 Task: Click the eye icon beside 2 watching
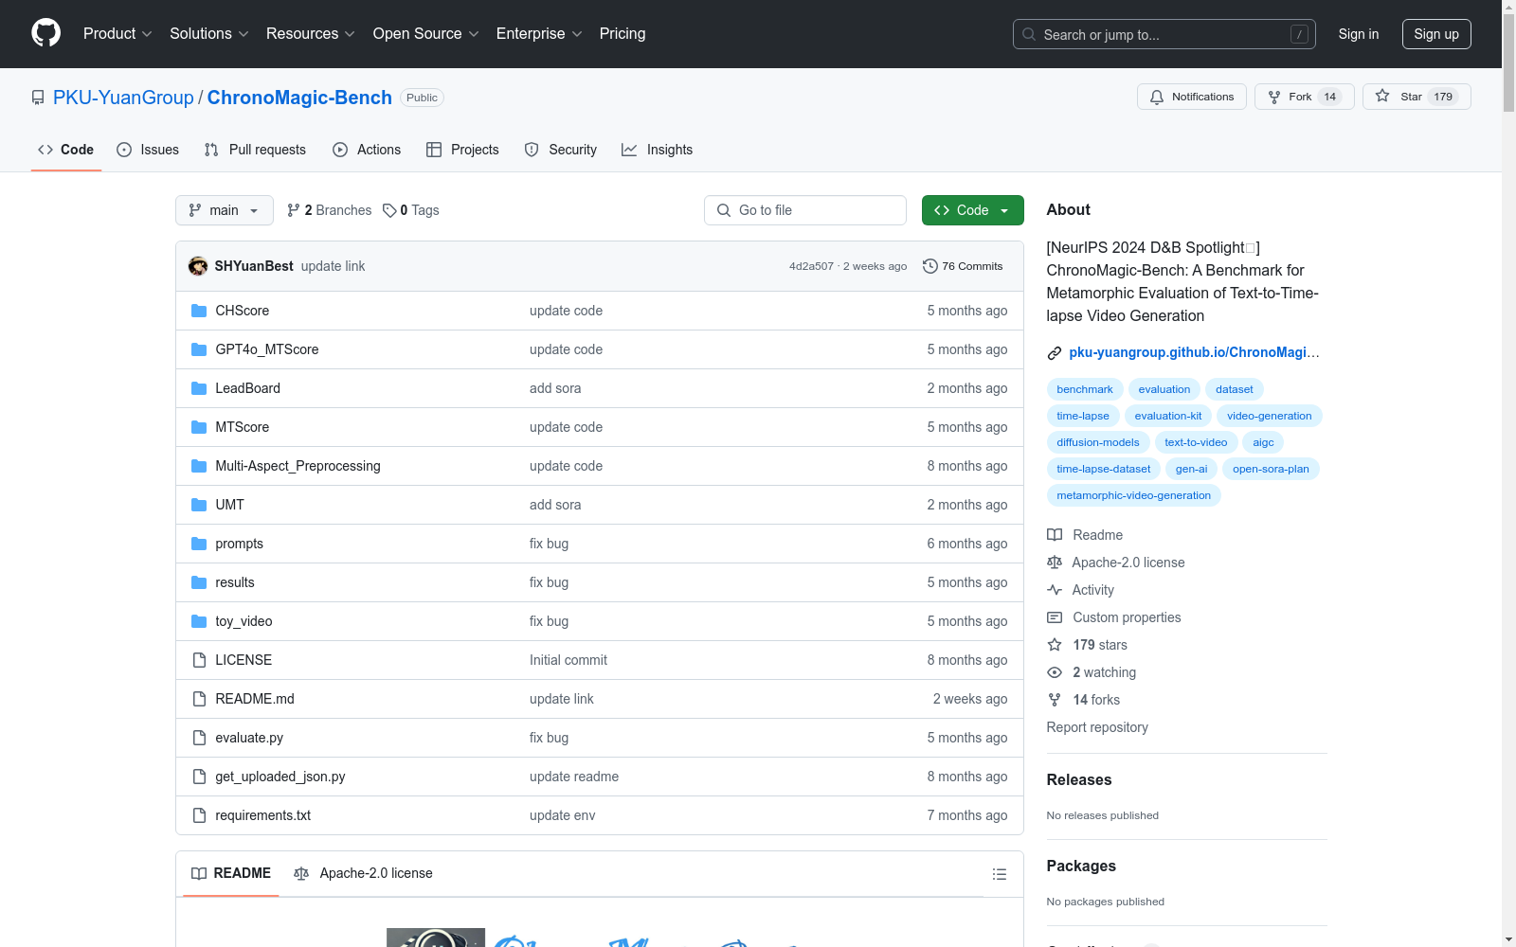point(1055,672)
